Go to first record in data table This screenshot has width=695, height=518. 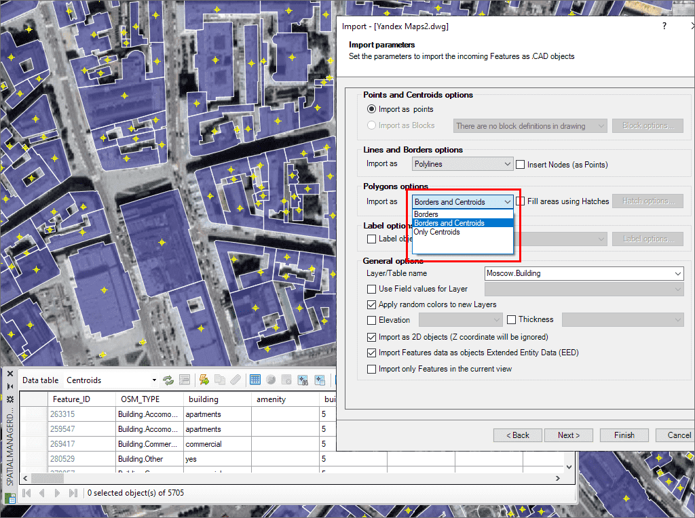tap(26, 493)
